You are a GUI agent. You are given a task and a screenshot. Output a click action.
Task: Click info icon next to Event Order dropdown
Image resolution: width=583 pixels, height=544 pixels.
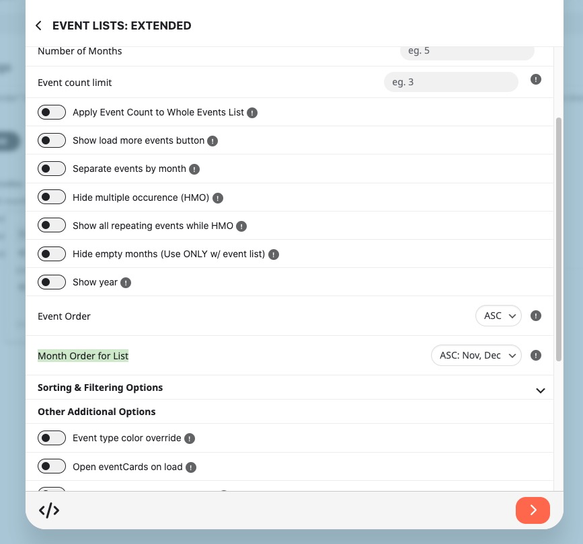coord(535,316)
